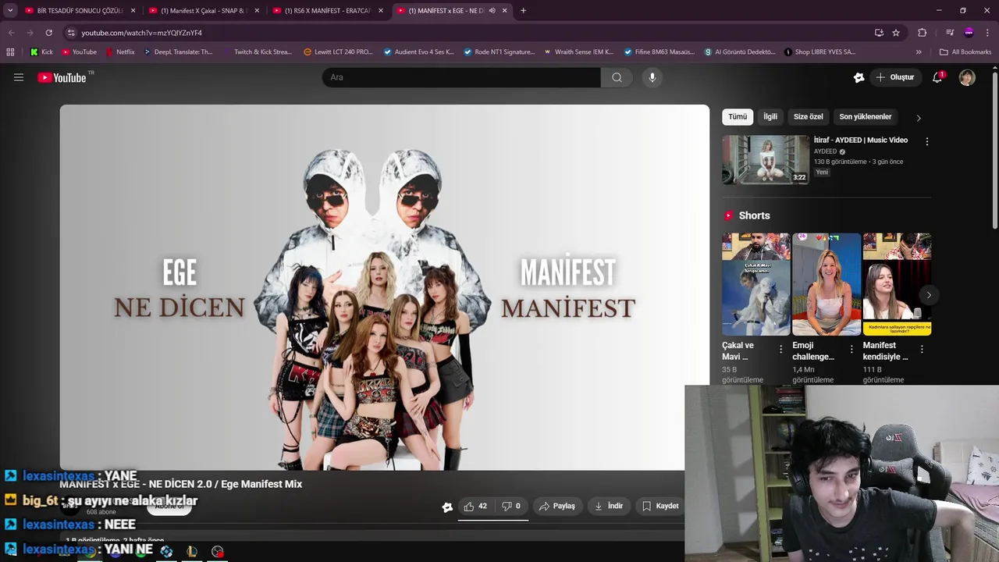
Task: Open the browser profile avatar
Action: click(x=969, y=33)
